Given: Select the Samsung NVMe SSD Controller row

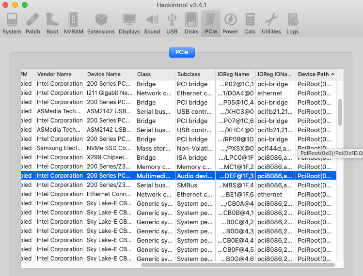Looking at the screenshot, I should pos(178,148).
